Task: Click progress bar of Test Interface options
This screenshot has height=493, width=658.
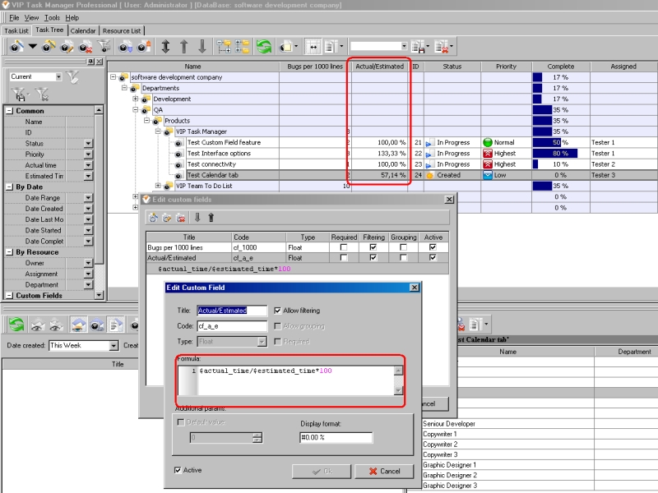Action: pyautogui.click(x=561, y=154)
